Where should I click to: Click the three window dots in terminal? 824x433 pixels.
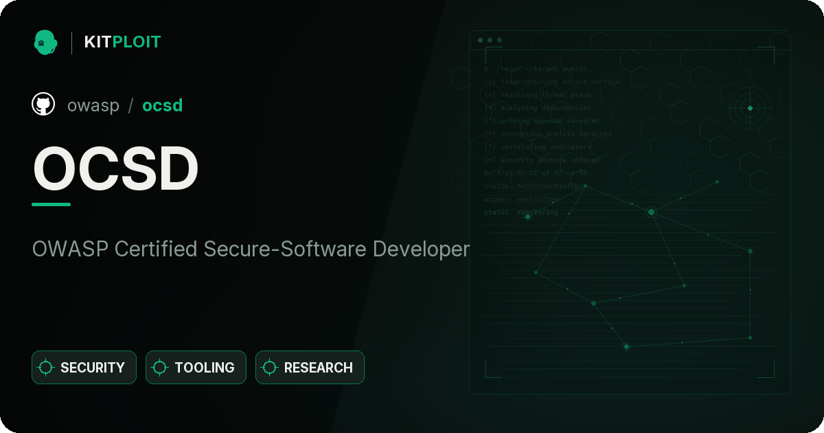490,41
